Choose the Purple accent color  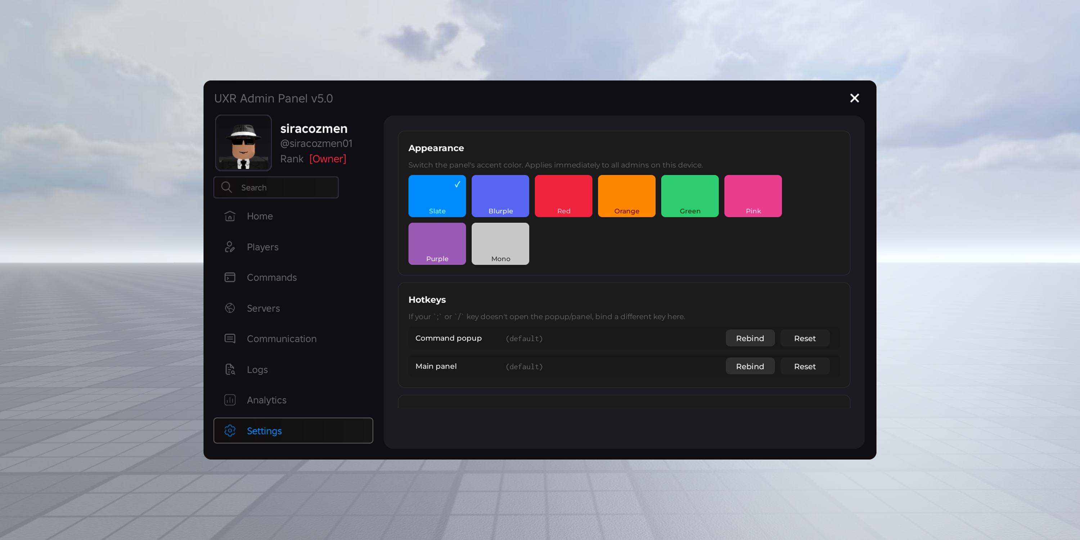pos(437,244)
